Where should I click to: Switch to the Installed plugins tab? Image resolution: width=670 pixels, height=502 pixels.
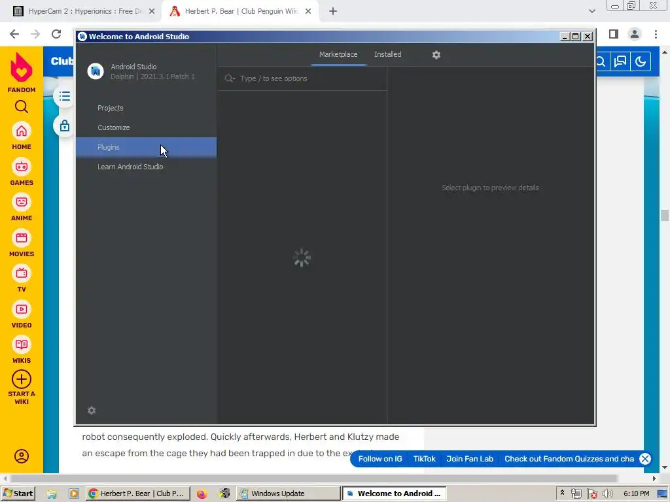pyautogui.click(x=387, y=55)
